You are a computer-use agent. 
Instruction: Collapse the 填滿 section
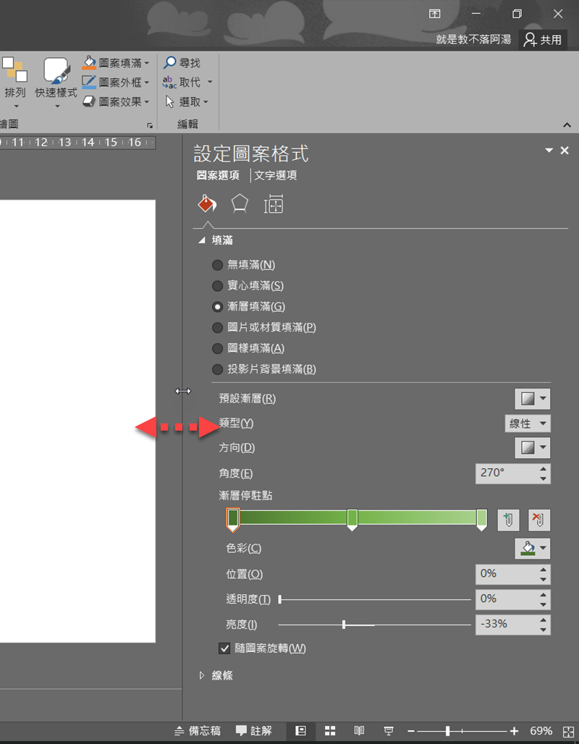(202, 240)
